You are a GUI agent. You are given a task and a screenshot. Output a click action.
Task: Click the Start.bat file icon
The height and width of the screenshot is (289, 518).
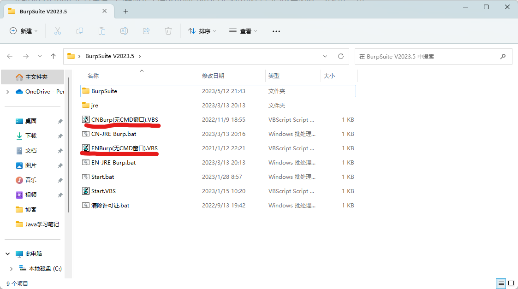point(85,177)
